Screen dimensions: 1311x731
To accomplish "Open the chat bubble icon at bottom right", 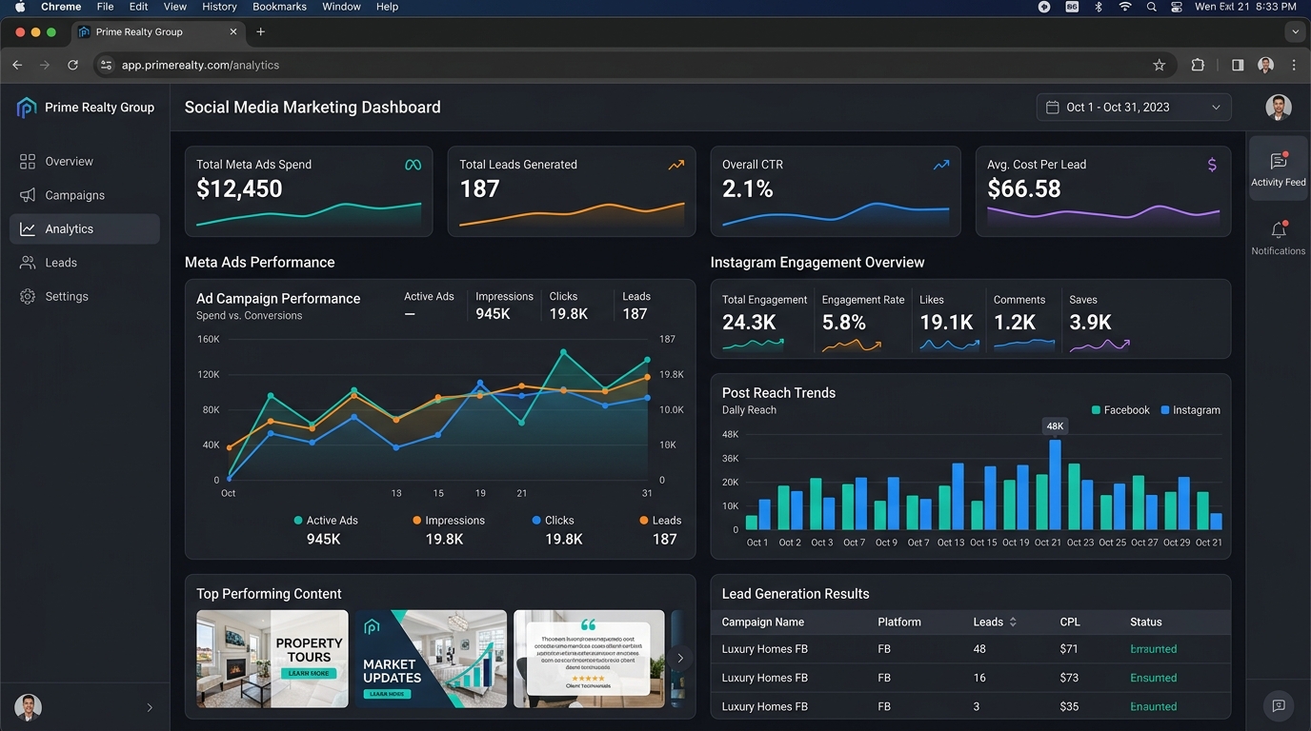I will point(1279,705).
